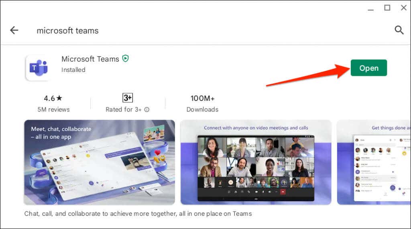Click the info icon beside Rated for 3+
Screen dimensions: 411x229
pos(147,110)
